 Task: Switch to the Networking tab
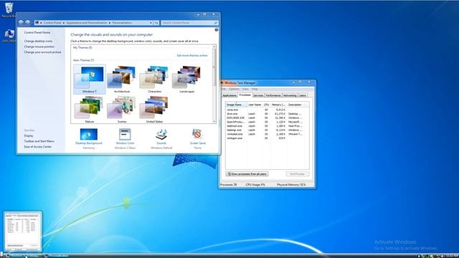[x=290, y=95]
